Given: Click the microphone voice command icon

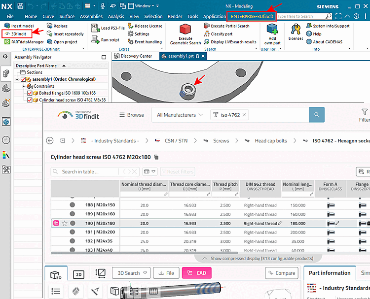Looking at the screenshot, I should 103,6.
